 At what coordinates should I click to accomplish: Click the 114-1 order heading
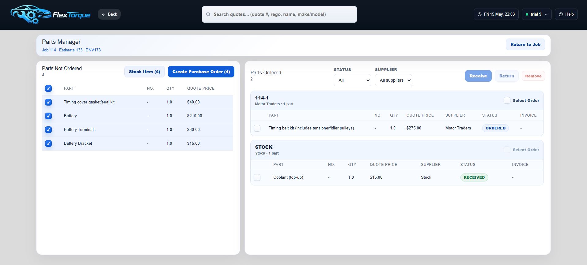(x=262, y=98)
